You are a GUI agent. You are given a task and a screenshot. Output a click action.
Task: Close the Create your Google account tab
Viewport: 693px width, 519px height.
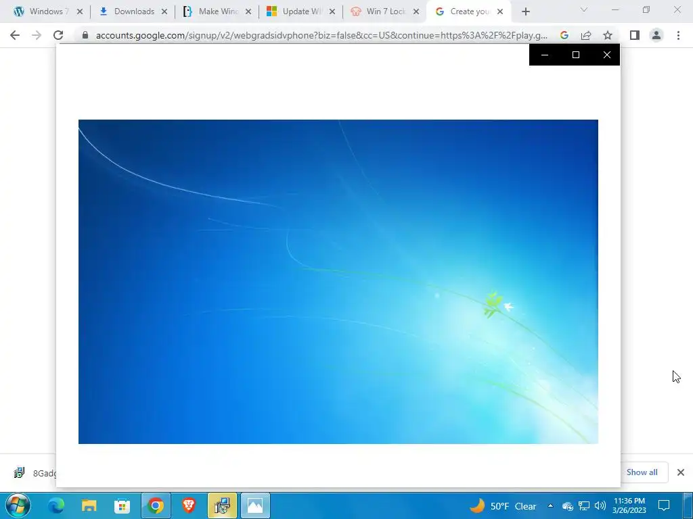(x=500, y=11)
